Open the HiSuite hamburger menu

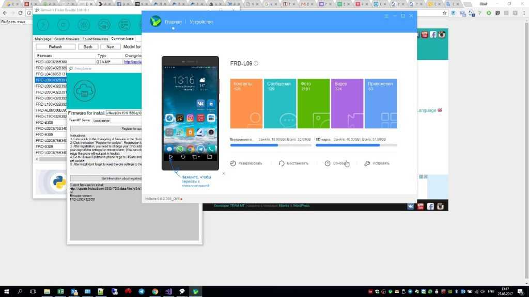[386, 16]
